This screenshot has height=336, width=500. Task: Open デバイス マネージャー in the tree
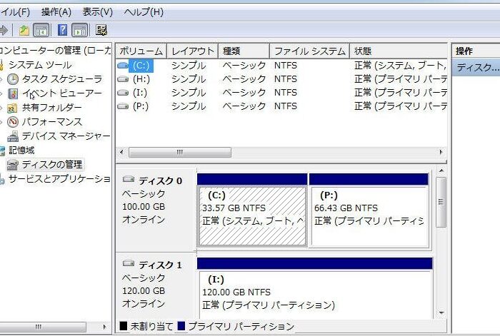coord(66,136)
